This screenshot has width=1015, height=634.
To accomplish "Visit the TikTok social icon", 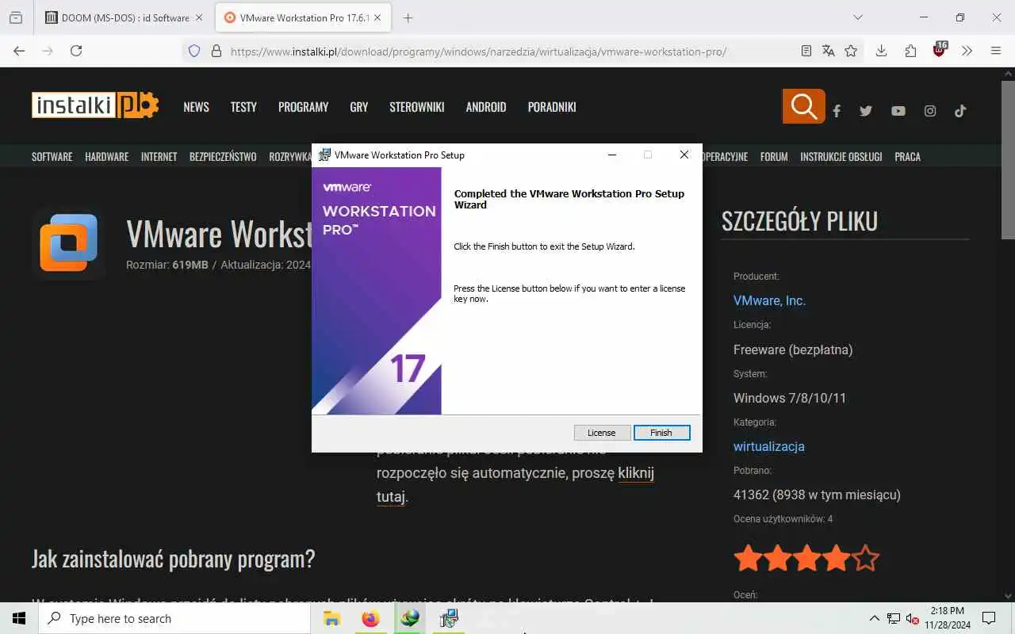I will (960, 111).
